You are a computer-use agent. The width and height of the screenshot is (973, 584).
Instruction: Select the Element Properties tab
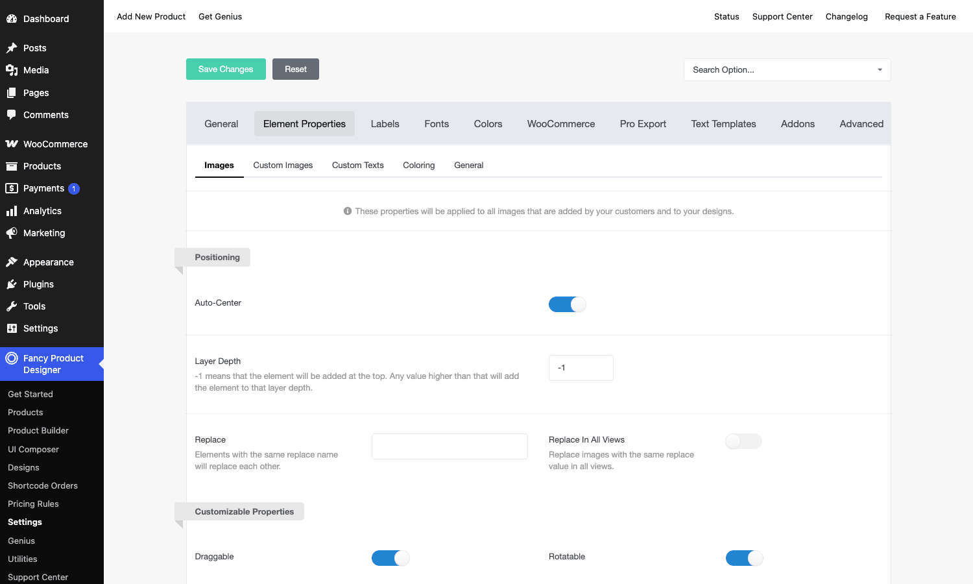pyautogui.click(x=304, y=124)
